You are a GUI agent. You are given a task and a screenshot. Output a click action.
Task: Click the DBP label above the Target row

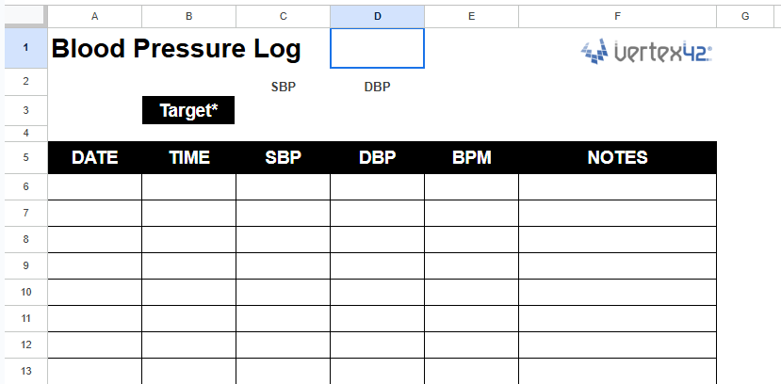coord(377,87)
